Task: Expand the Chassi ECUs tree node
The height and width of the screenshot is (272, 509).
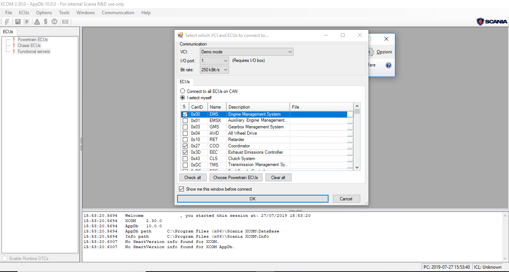Action: coord(29,46)
